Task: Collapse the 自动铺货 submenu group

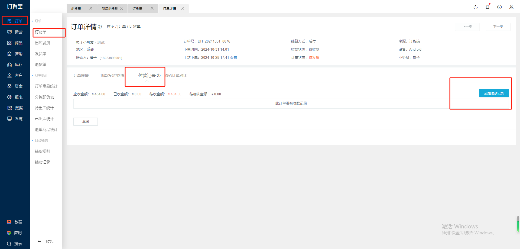Action: click(x=40, y=140)
